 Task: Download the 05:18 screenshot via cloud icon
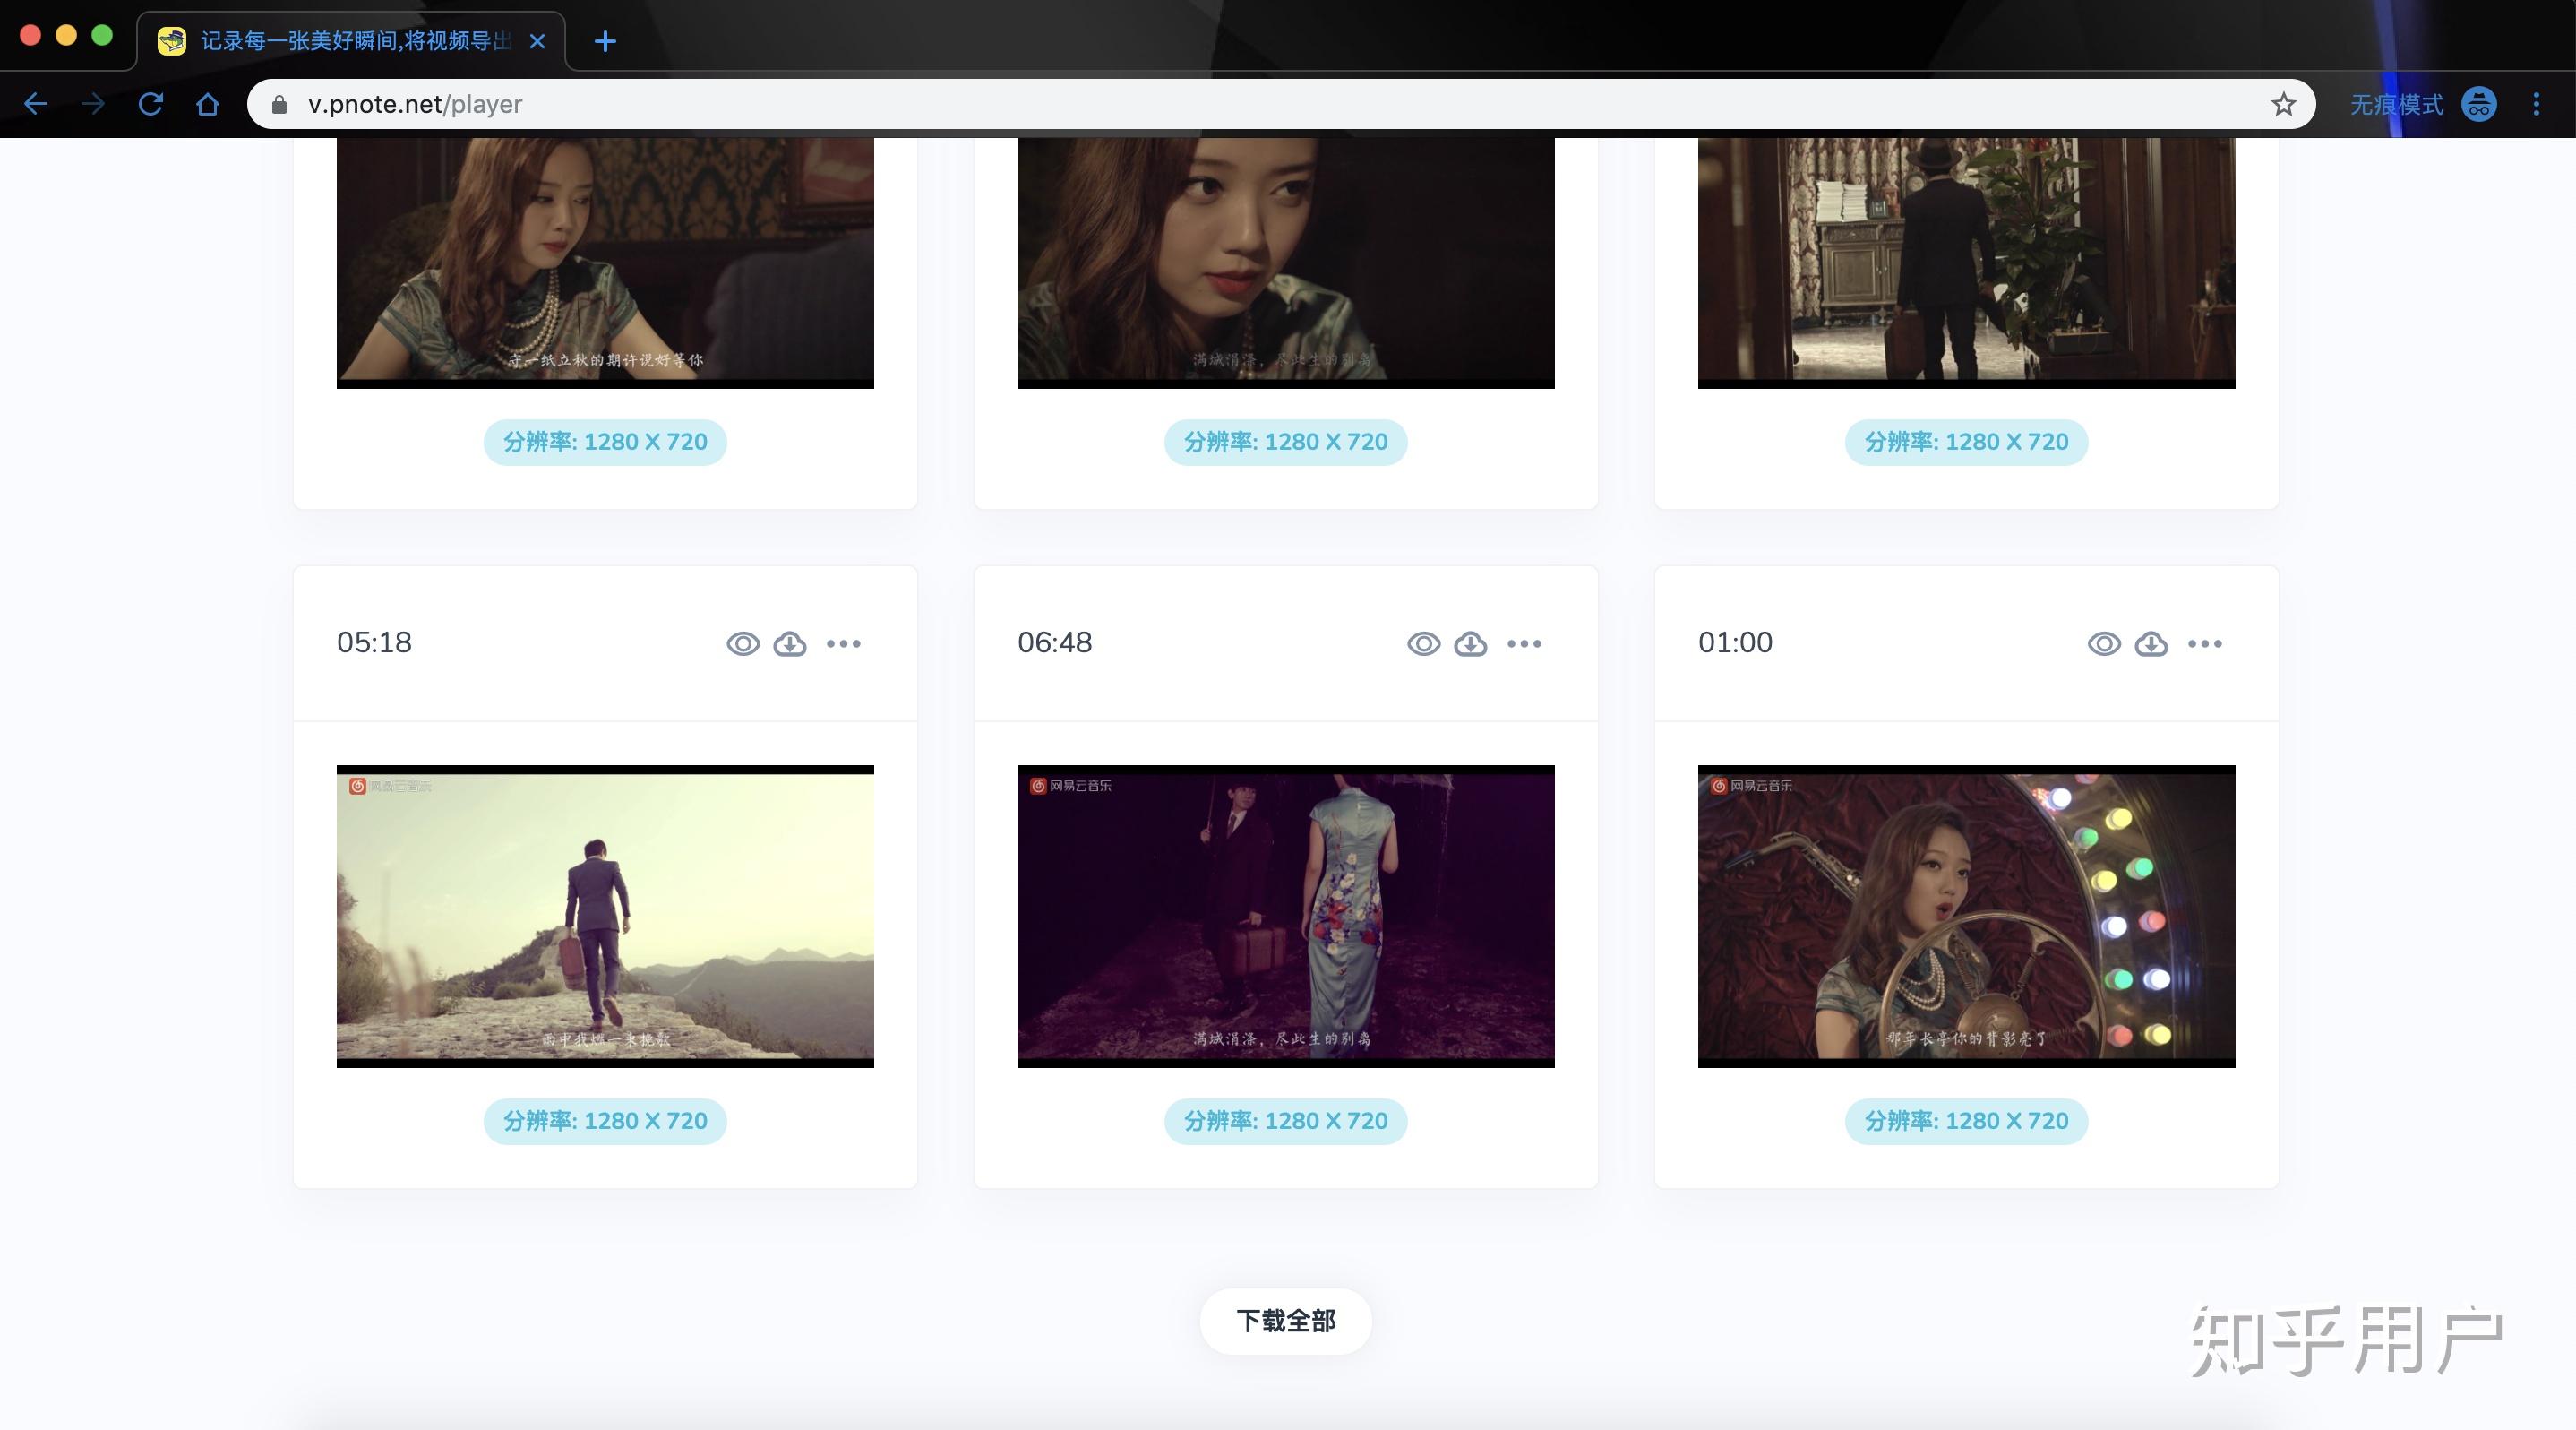(x=790, y=643)
